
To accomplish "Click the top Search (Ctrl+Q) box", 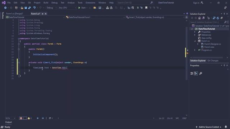I will click(x=135, y=3).
